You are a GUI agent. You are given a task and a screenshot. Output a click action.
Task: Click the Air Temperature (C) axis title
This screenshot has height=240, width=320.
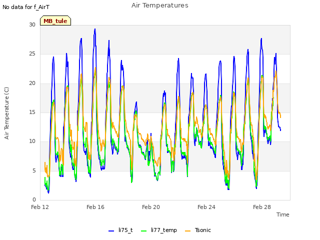point(6,113)
